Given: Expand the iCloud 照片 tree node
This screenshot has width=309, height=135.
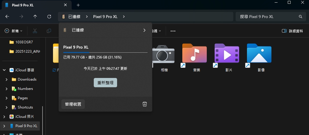Looking at the screenshot, I should pyautogui.click(x=4, y=117).
